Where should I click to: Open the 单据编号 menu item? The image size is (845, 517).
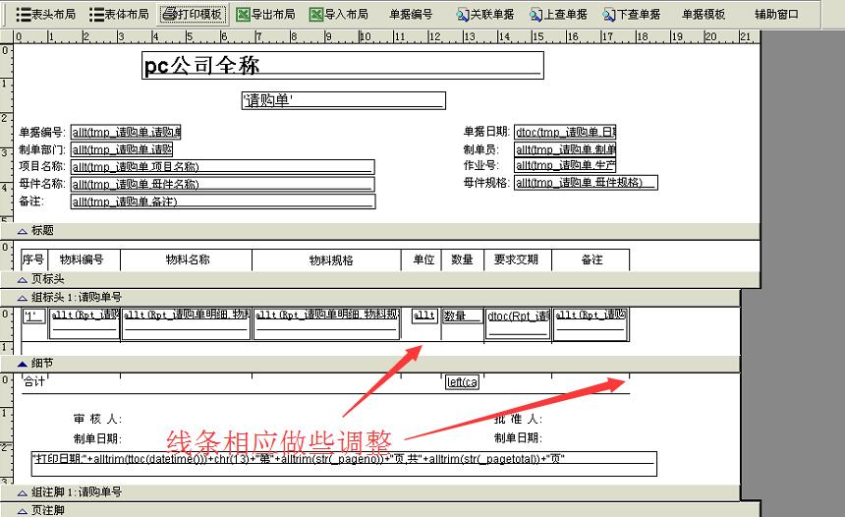[x=411, y=15]
